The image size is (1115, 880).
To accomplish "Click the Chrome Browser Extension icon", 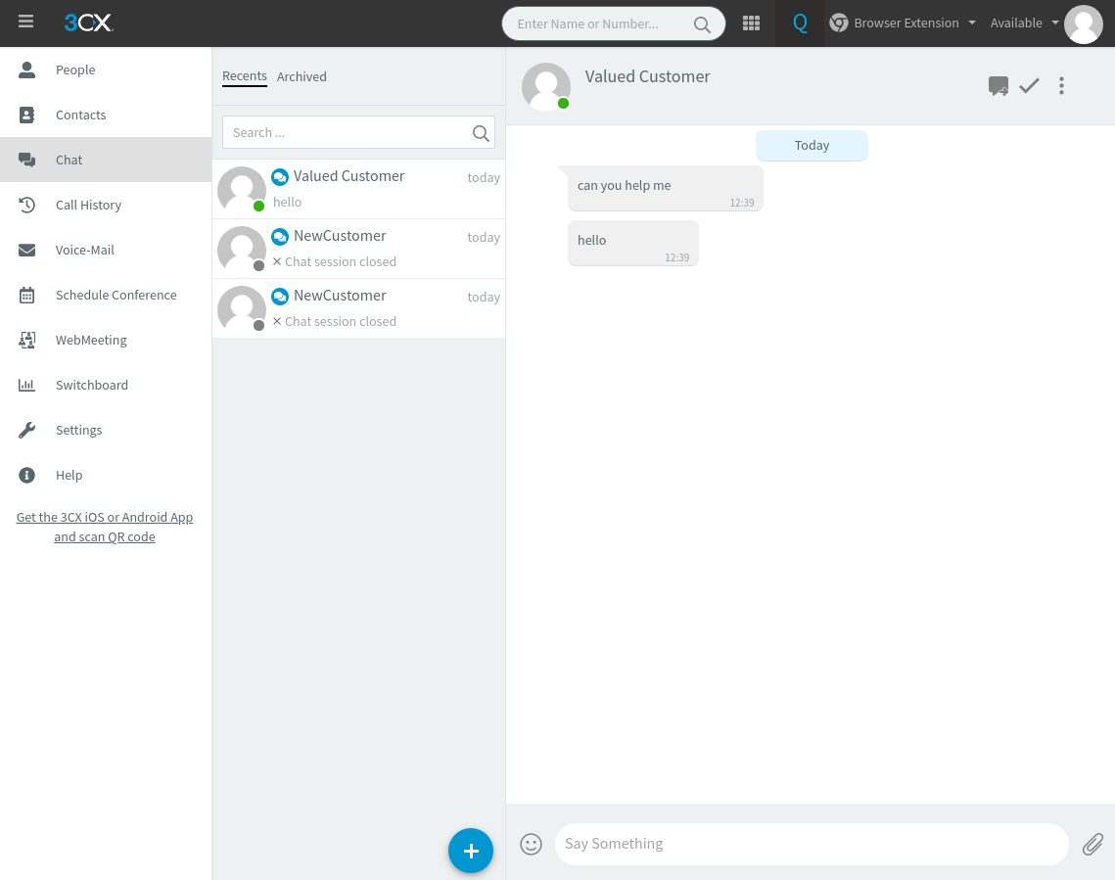I will click(x=839, y=23).
